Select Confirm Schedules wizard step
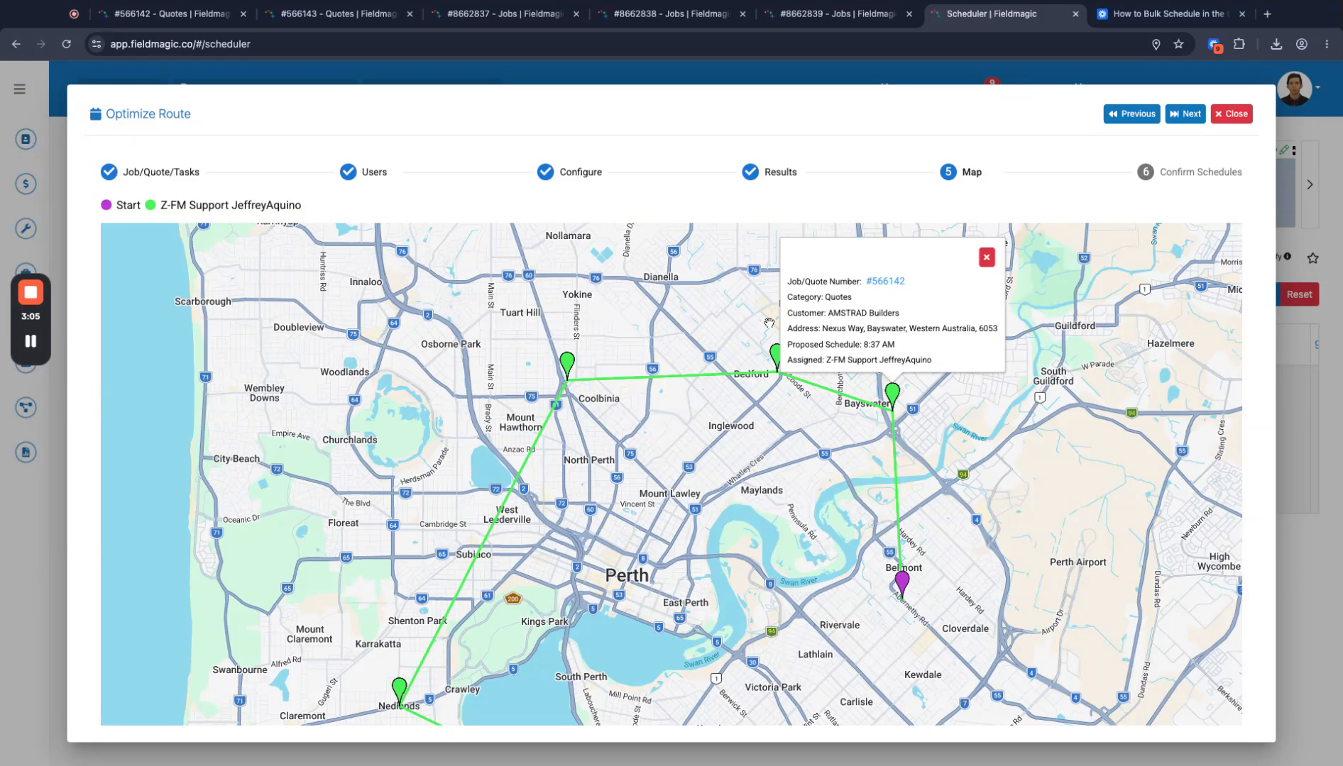Viewport: 1343px width, 766px height. [1190, 172]
